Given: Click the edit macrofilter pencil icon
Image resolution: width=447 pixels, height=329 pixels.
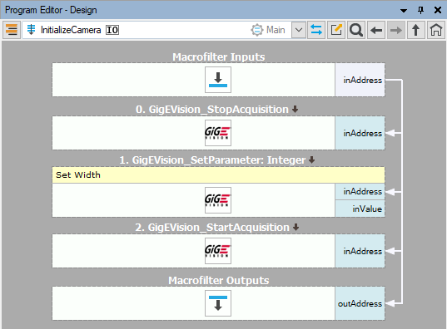Looking at the screenshot, I should coord(336,30).
